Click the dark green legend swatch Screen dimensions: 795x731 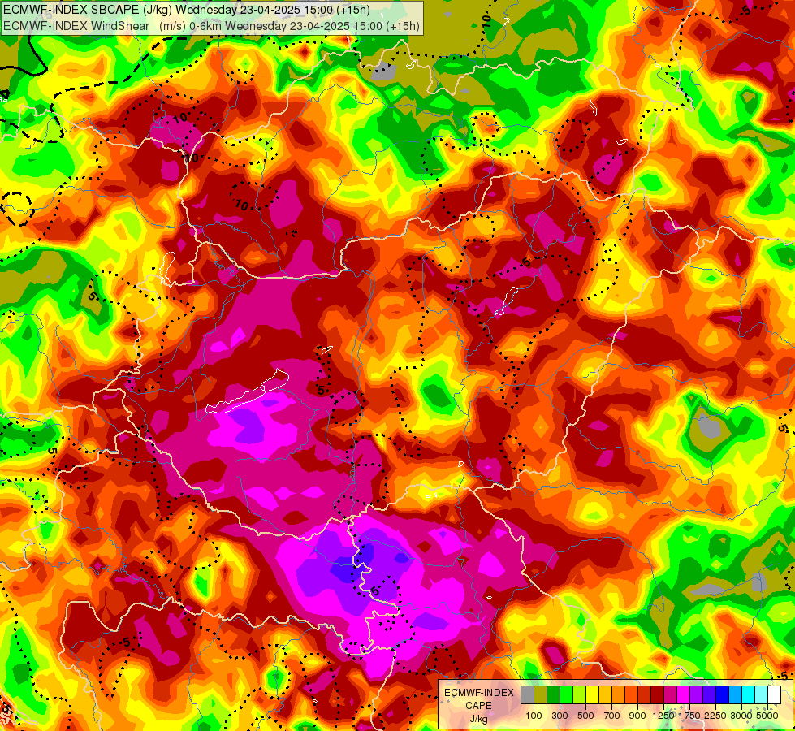553,695
